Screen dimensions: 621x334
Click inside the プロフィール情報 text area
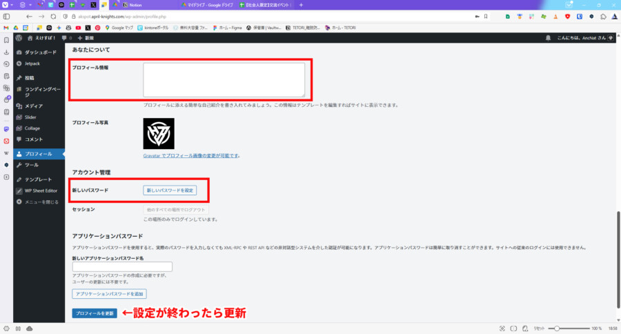(224, 79)
